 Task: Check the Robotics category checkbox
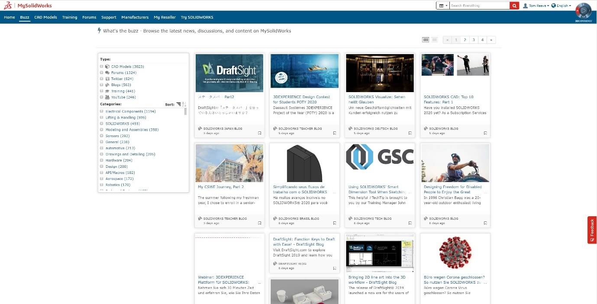tap(102, 185)
